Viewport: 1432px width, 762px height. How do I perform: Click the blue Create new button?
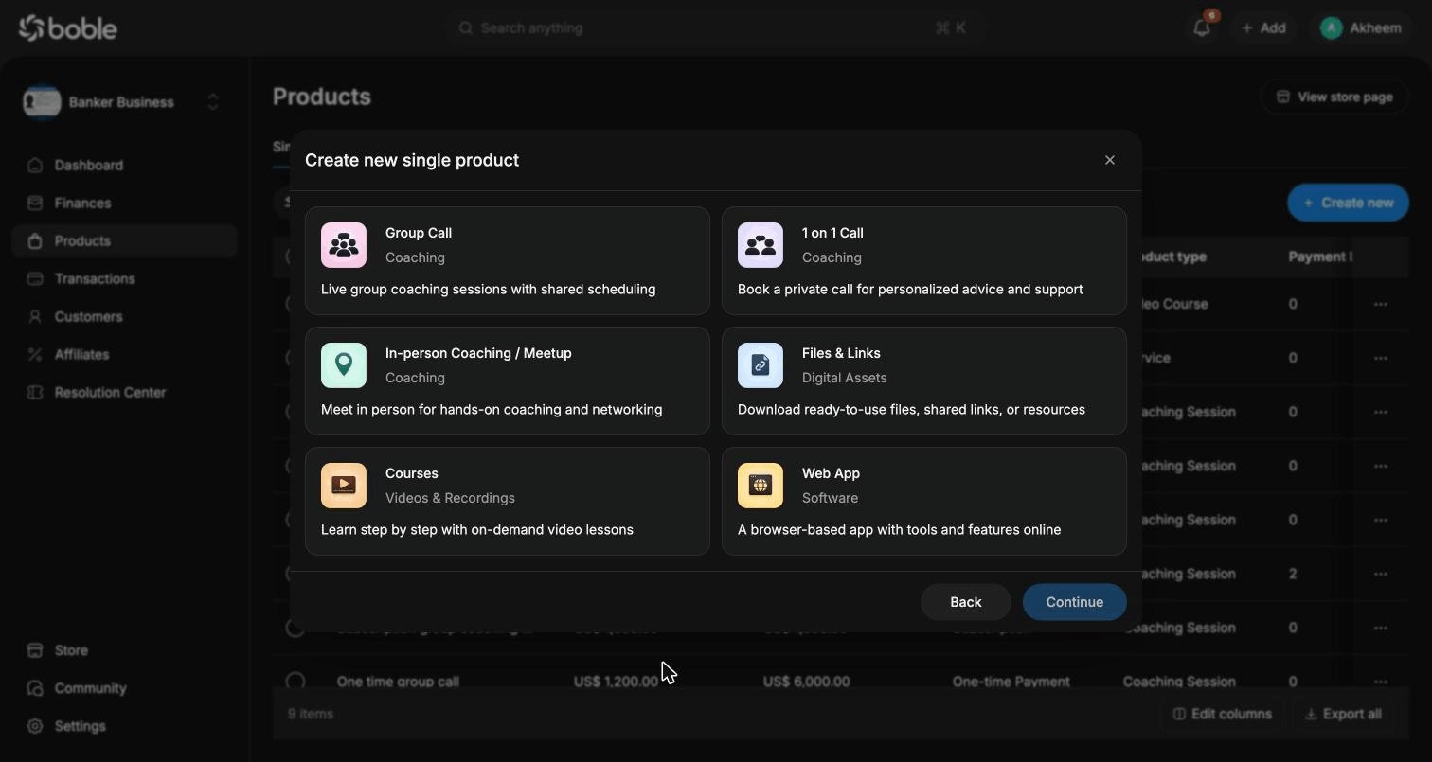click(1348, 203)
